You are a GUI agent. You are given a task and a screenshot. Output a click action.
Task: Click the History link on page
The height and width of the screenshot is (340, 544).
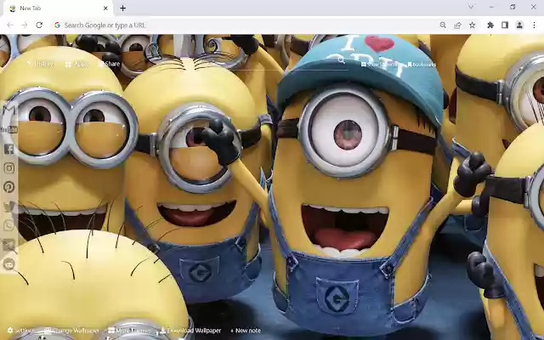40,64
